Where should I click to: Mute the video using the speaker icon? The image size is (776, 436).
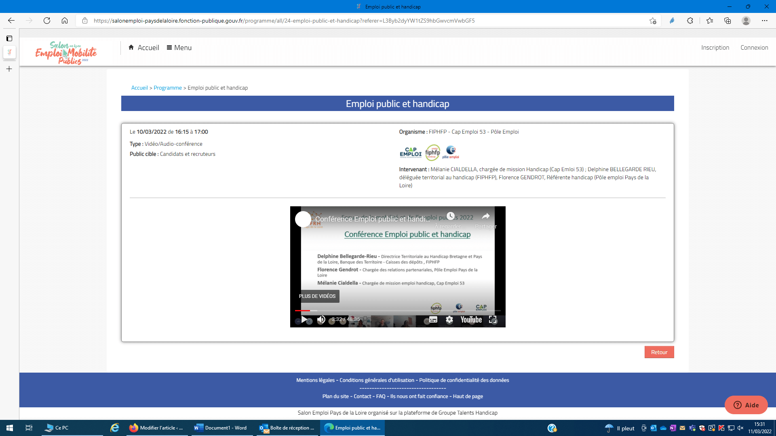pos(321,320)
